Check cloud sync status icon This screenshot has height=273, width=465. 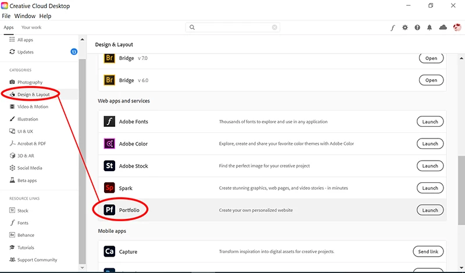point(443,27)
